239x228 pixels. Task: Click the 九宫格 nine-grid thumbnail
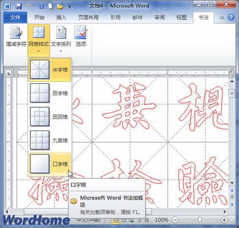tap(39, 140)
